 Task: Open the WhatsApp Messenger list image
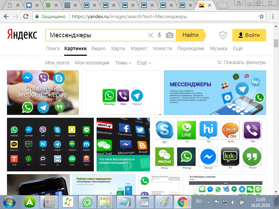(x=159, y=185)
